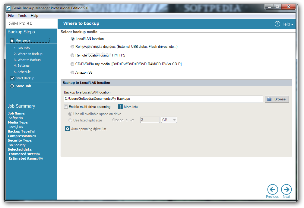The width and height of the screenshot is (304, 208).
Task: Click the folder icon on Browse button
Action: [x=269, y=99]
